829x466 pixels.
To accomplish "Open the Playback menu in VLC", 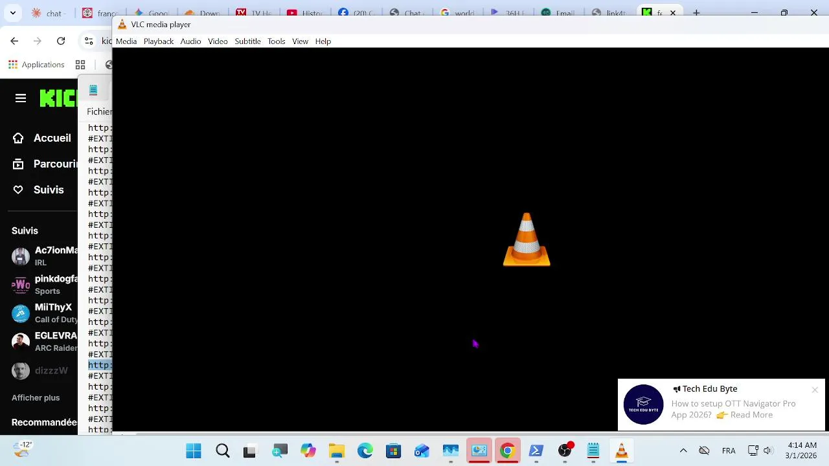I will pos(159,41).
